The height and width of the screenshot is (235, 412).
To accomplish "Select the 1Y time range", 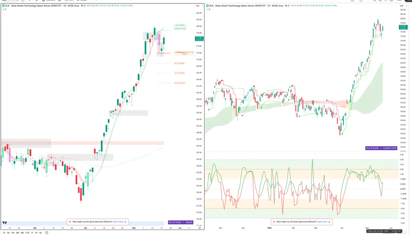I will point(32,233).
